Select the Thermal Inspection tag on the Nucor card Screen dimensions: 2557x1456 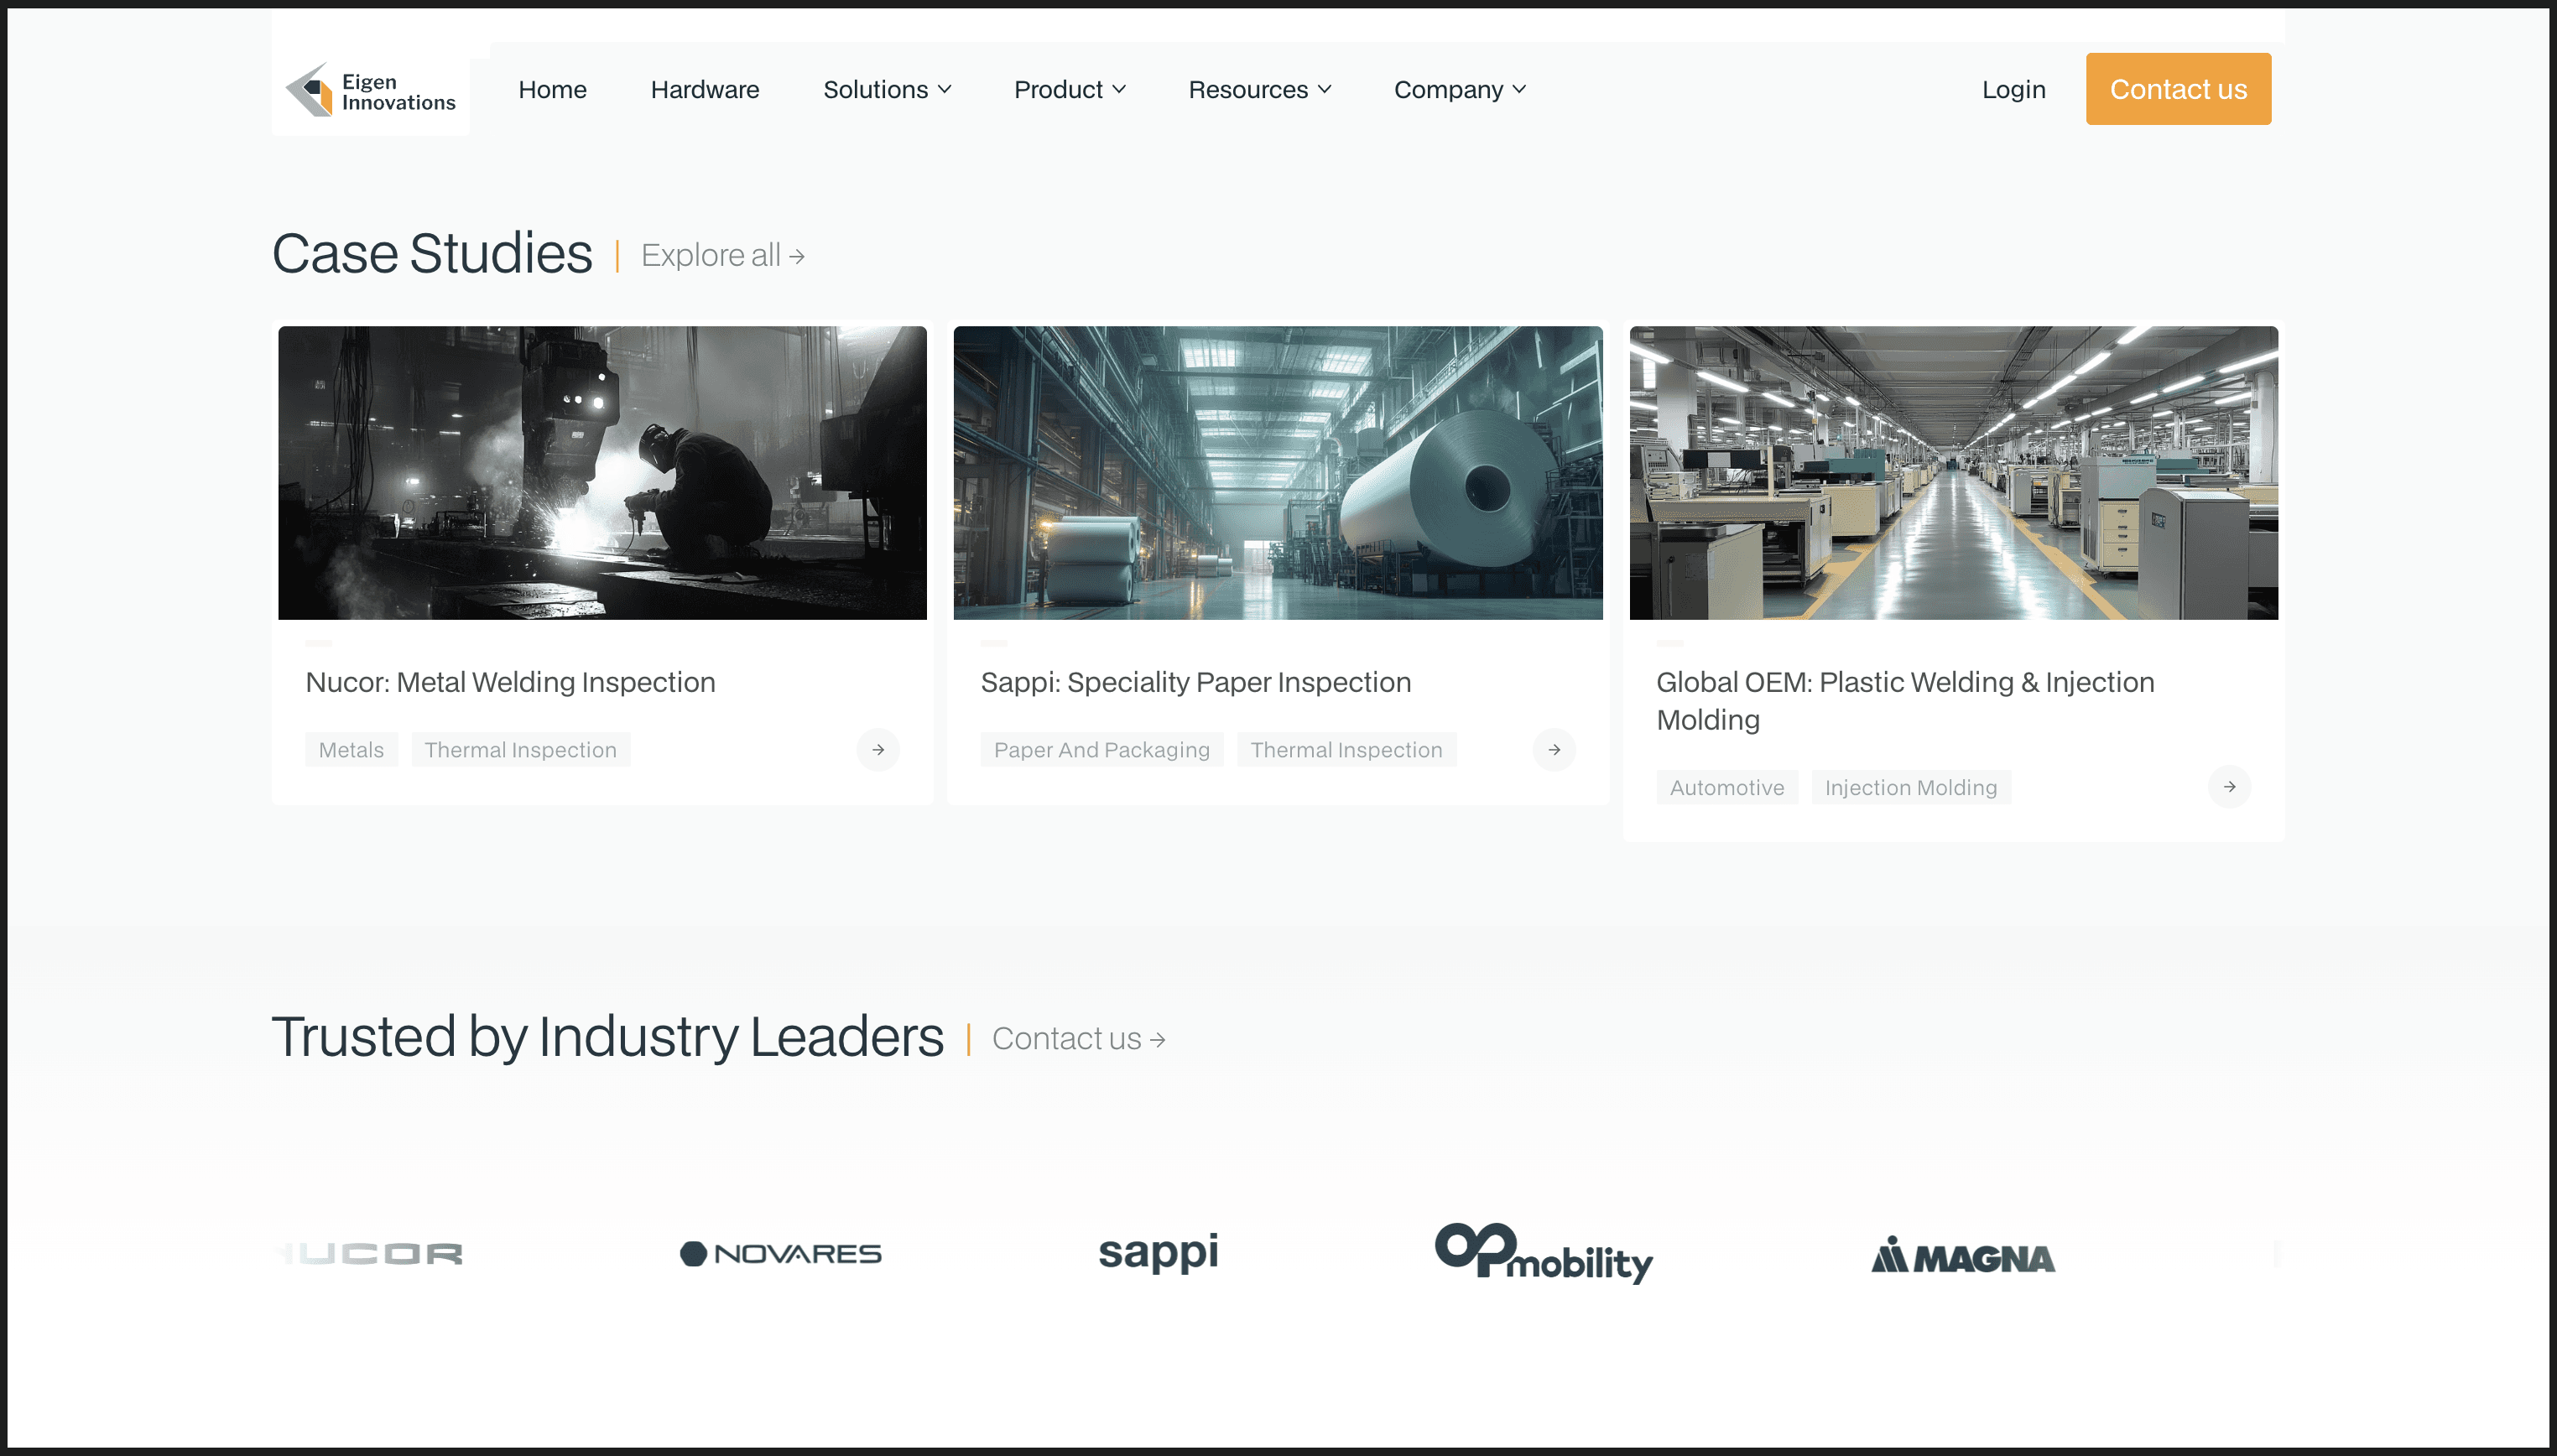tap(520, 749)
